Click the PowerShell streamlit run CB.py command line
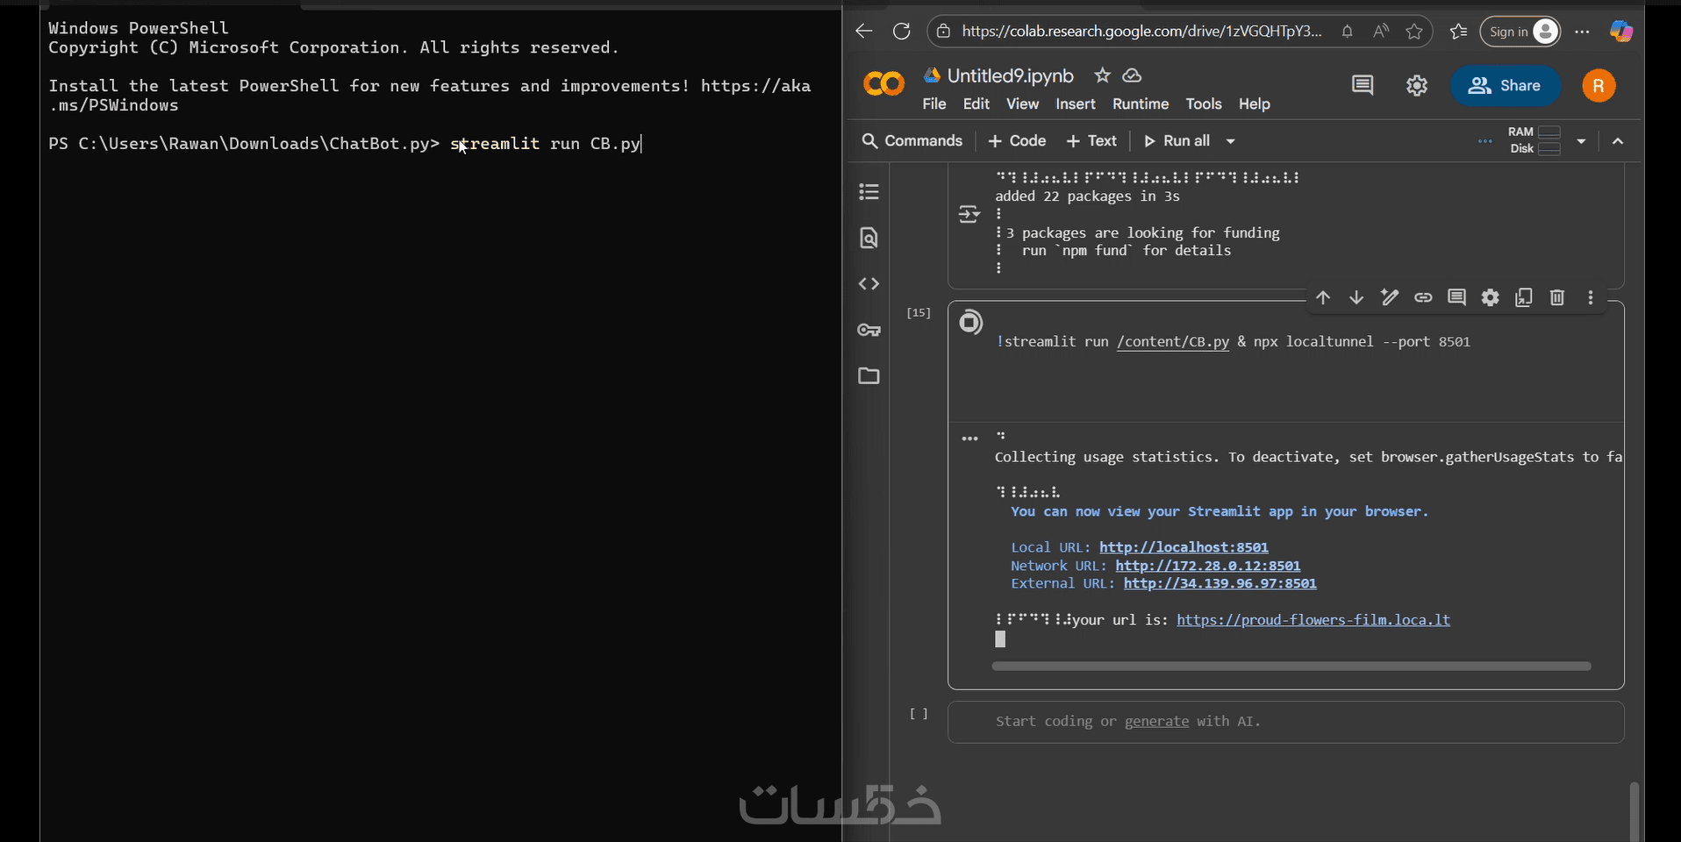Image resolution: width=1681 pixels, height=842 pixels. click(546, 144)
